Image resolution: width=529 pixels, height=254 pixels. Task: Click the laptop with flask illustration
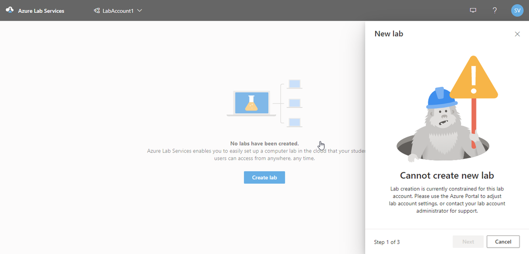(252, 103)
